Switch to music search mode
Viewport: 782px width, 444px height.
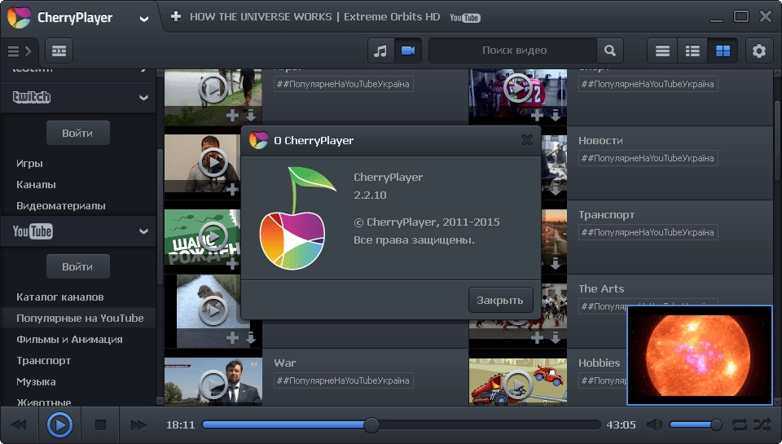tap(380, 51)
